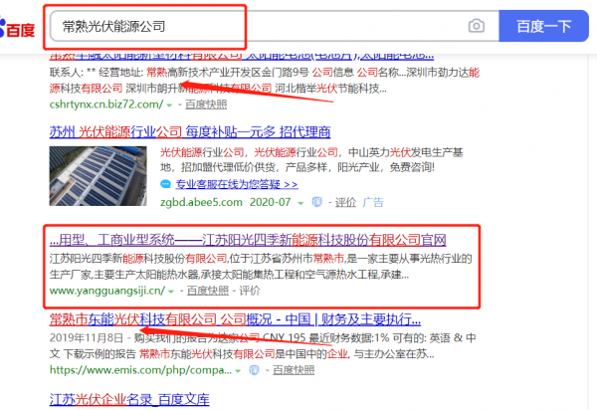This screenshot has width=597, height=410.
Task: Click shield icon next to zgbd.abee5.com date
Action: tap(316, 202)
